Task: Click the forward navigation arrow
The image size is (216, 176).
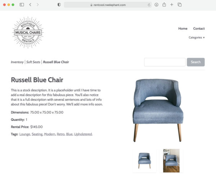Action: pyautogui.click(x=37, y=5)
